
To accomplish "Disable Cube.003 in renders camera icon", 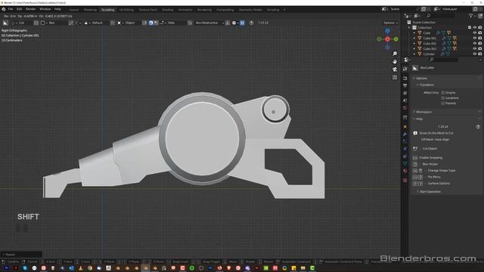I will tap(480, 48).
